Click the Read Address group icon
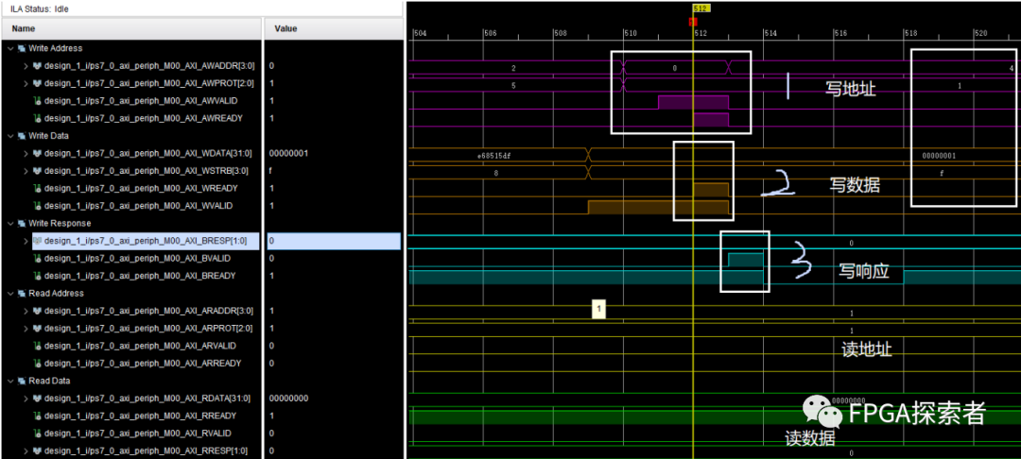Image resolution: width=1021 pixels, height=459 pixels. 22,293
